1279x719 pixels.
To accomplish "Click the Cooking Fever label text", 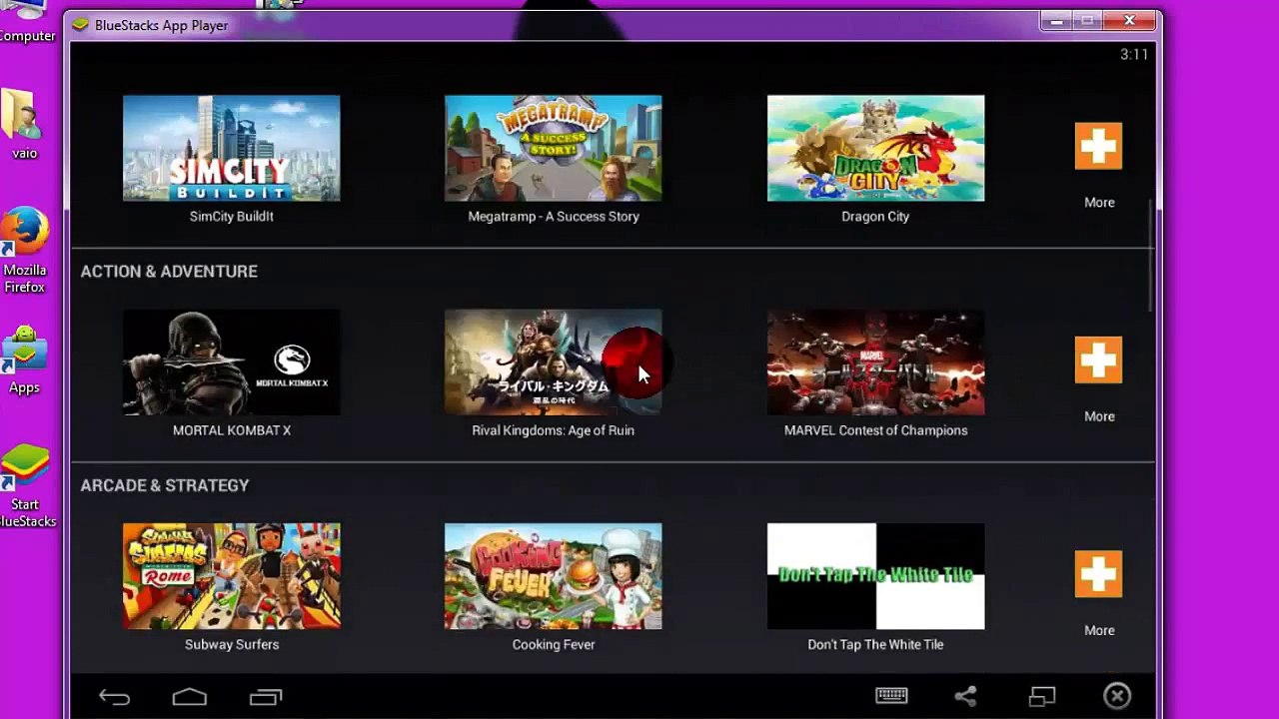I will point(554,644).
